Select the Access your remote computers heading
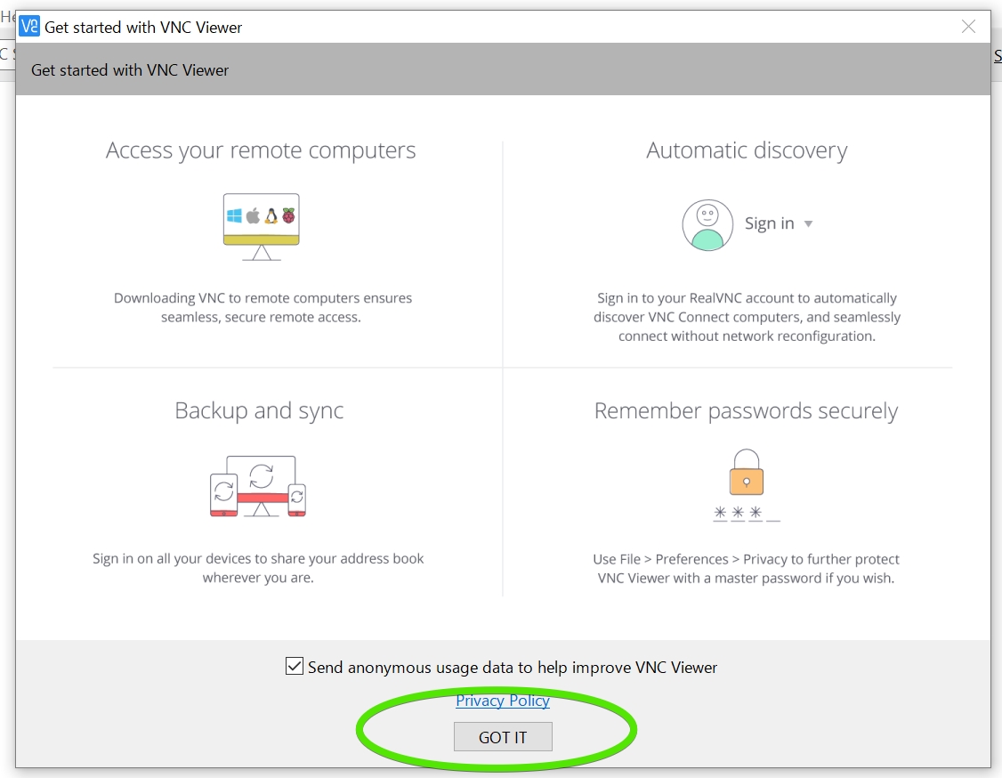 click(x=261, y=150)
